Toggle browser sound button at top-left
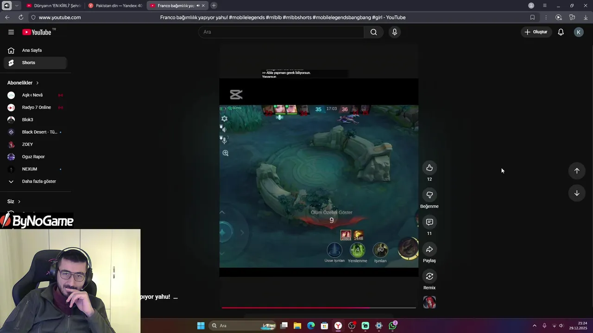 (x=6, y=6)
